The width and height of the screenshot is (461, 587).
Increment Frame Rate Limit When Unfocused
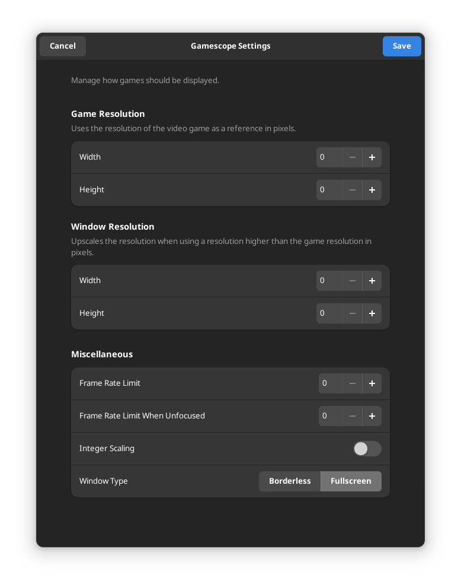[x=372, y=416]
